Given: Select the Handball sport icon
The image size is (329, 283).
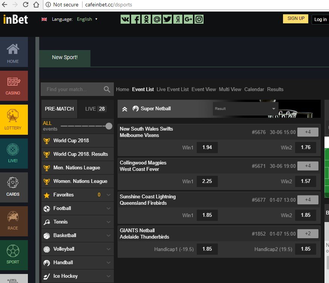Looking at the screenshot, I should (47, 262).
